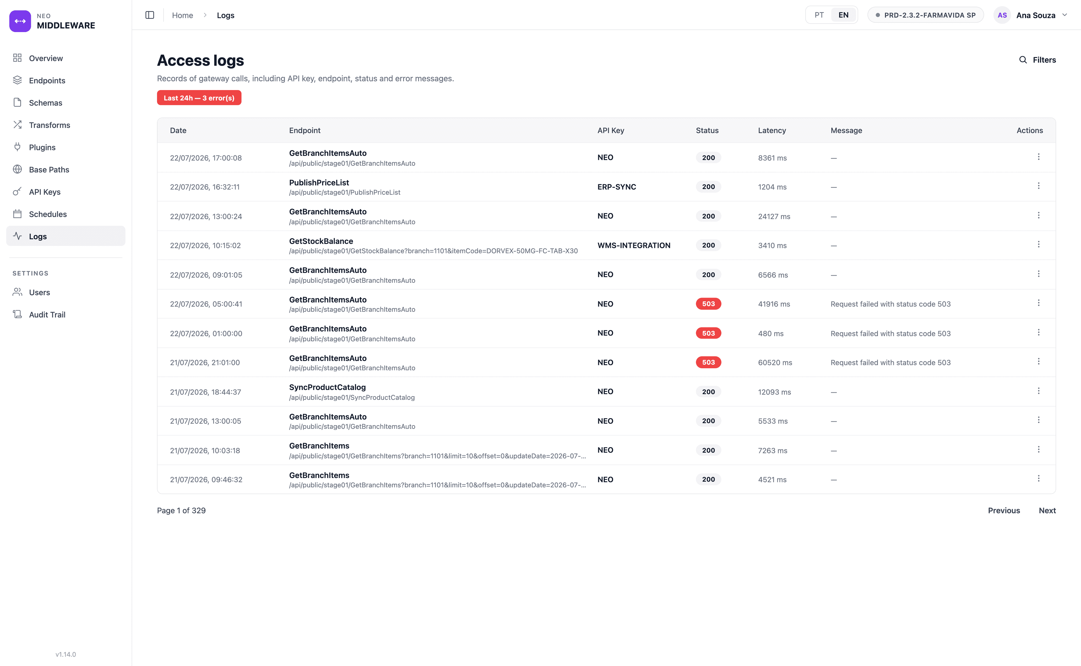Click the 503 status badge at 21:01:00
Viewport: 1081px width, 666px height.
[x=709, y=362]
